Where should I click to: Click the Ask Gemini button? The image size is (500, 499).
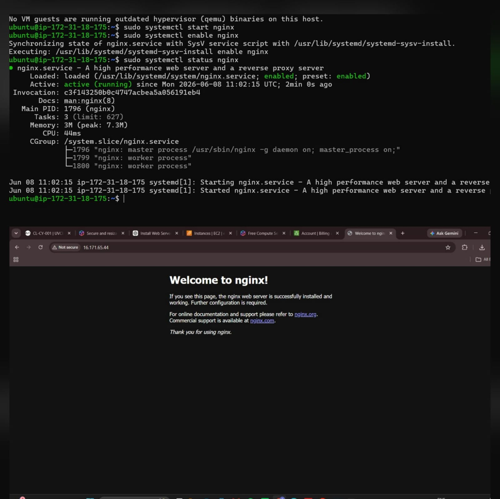tap(444, 233)
